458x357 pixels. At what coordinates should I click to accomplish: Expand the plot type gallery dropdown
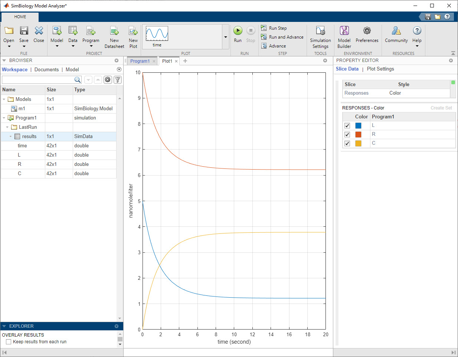tap(225, 37)
